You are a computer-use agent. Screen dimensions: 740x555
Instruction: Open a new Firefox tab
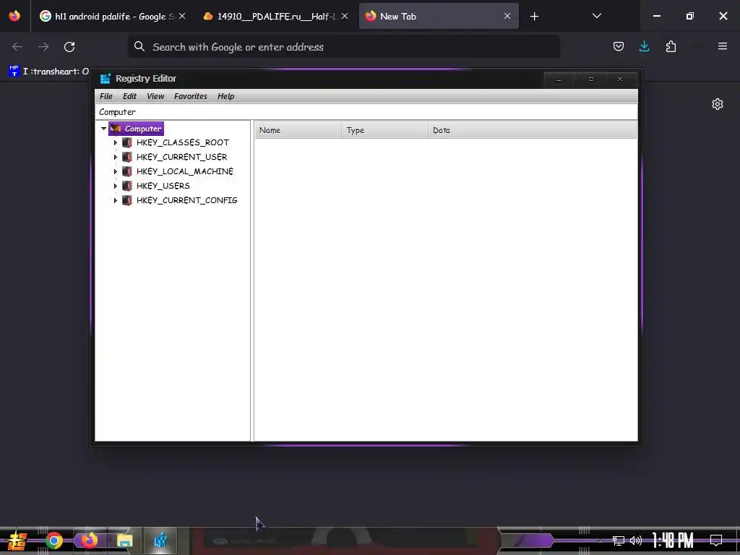pyautogui.click(x=534, y=17)
